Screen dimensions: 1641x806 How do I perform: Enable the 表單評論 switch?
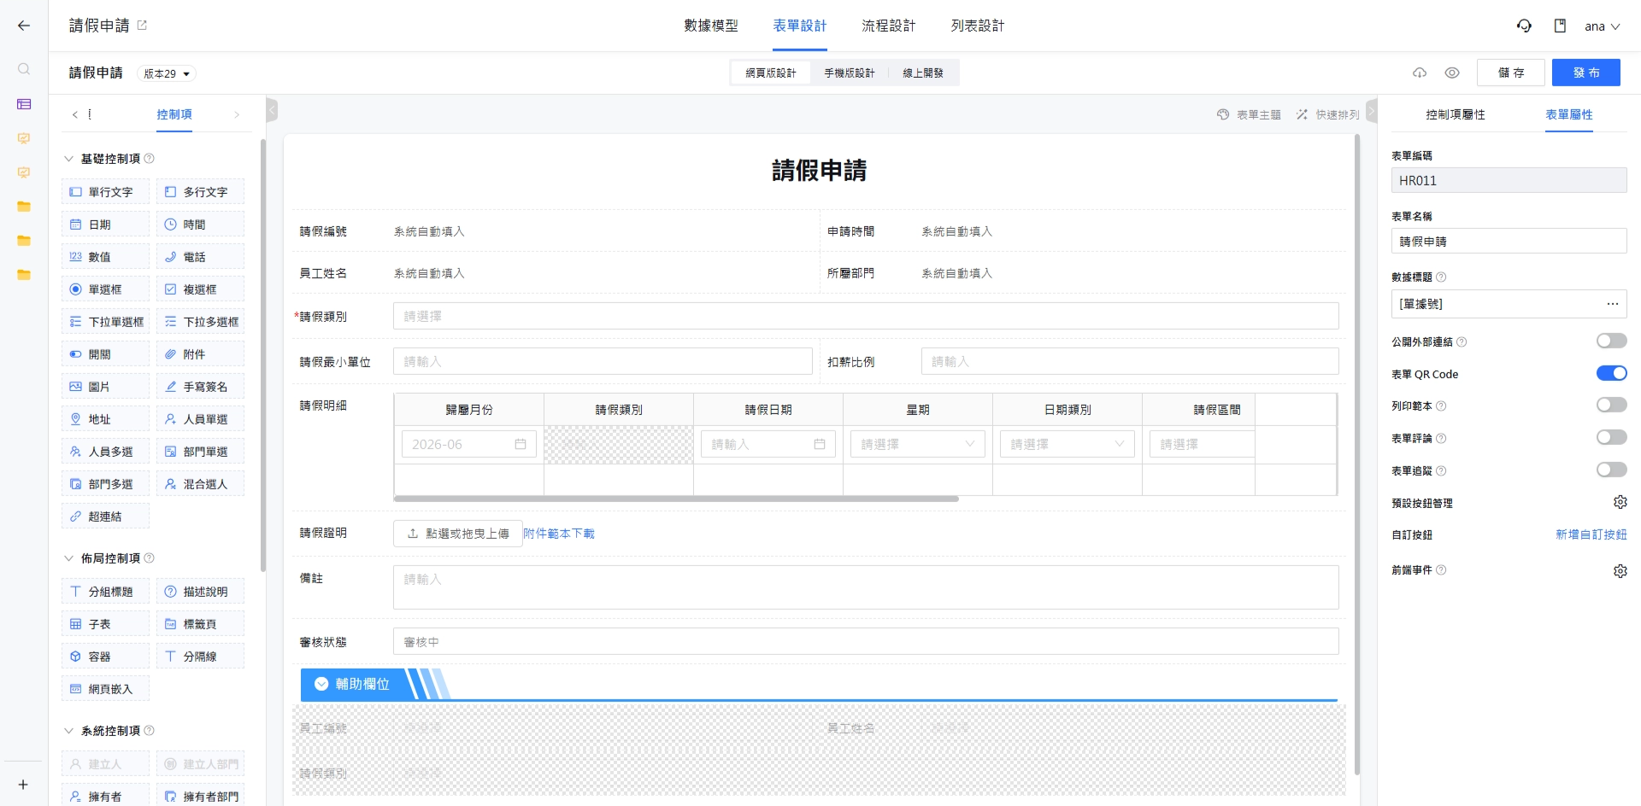click(1611, 437)
